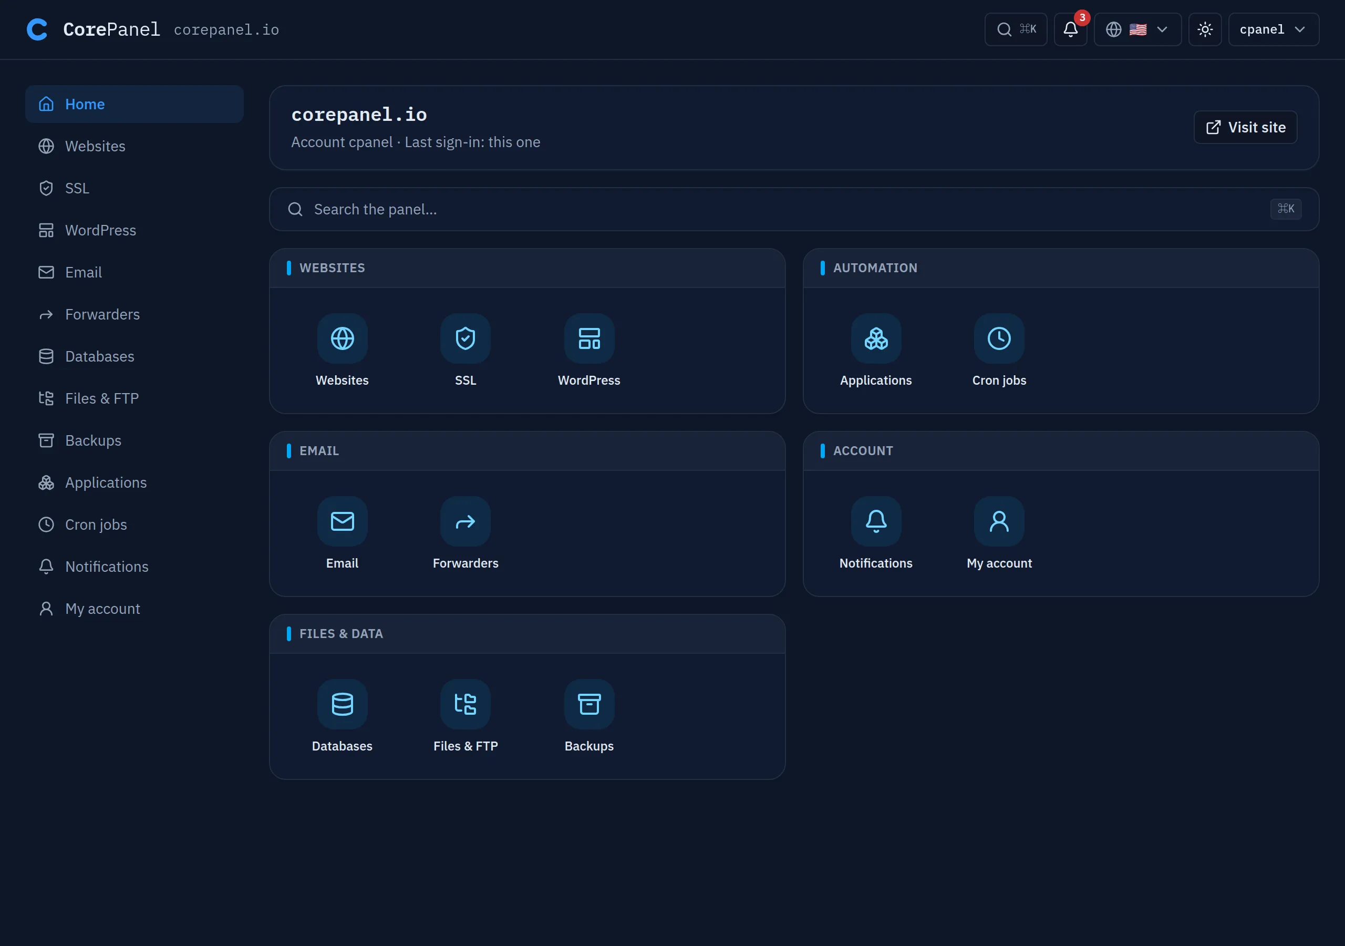The image size is (1345, 946).
Task: Open Files & FTP in the sidebar
Action: (134, 398)
